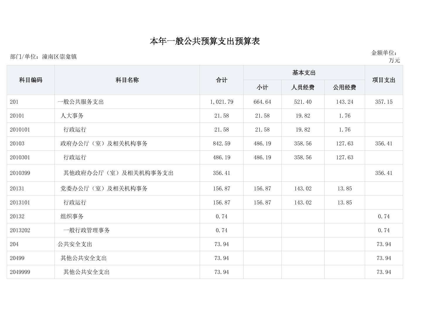Image resolution: width=445 pixels, height=315 pixels.
Task: Select the 一般公共服务支出 row name
Action: 81,102
